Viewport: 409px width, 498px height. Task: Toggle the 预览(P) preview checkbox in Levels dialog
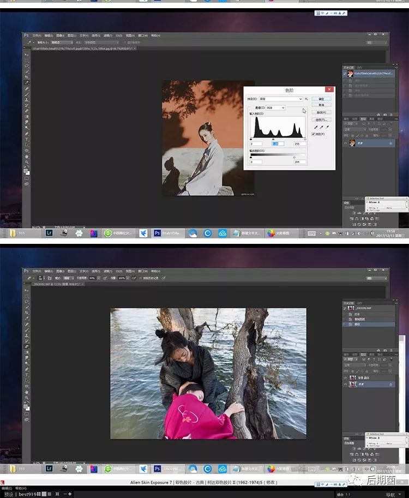pyautogui.click(x=313, y=134)
